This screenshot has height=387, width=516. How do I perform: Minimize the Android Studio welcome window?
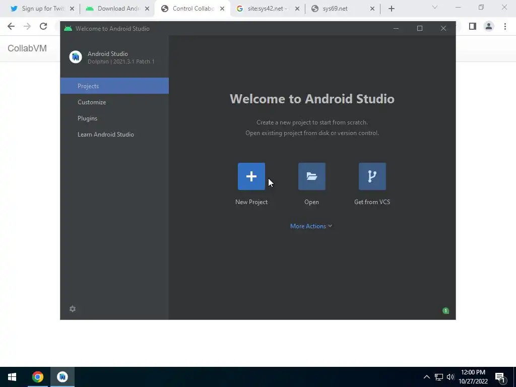pyautogui.click(x=396, y=29)
